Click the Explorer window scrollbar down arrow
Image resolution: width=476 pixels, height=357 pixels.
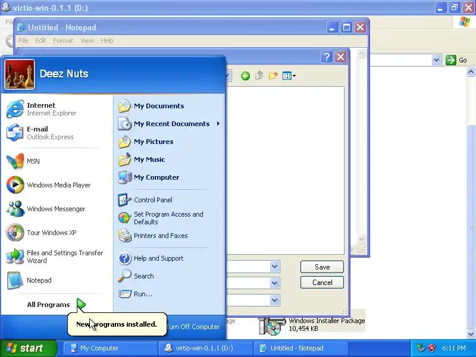(471, 334)
